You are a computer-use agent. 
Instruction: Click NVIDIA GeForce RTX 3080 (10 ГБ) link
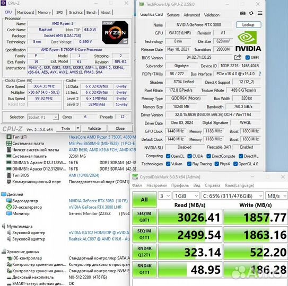pos(98,201)
